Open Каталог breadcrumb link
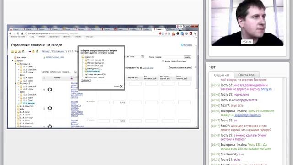This screenshot has height=165, width=293. (46, 51)
